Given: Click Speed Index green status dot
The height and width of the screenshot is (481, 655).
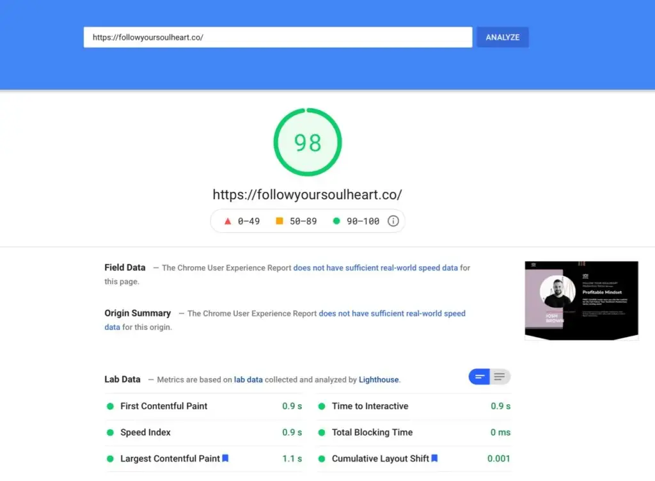Looking at the screenshot, I should point(110,432).
